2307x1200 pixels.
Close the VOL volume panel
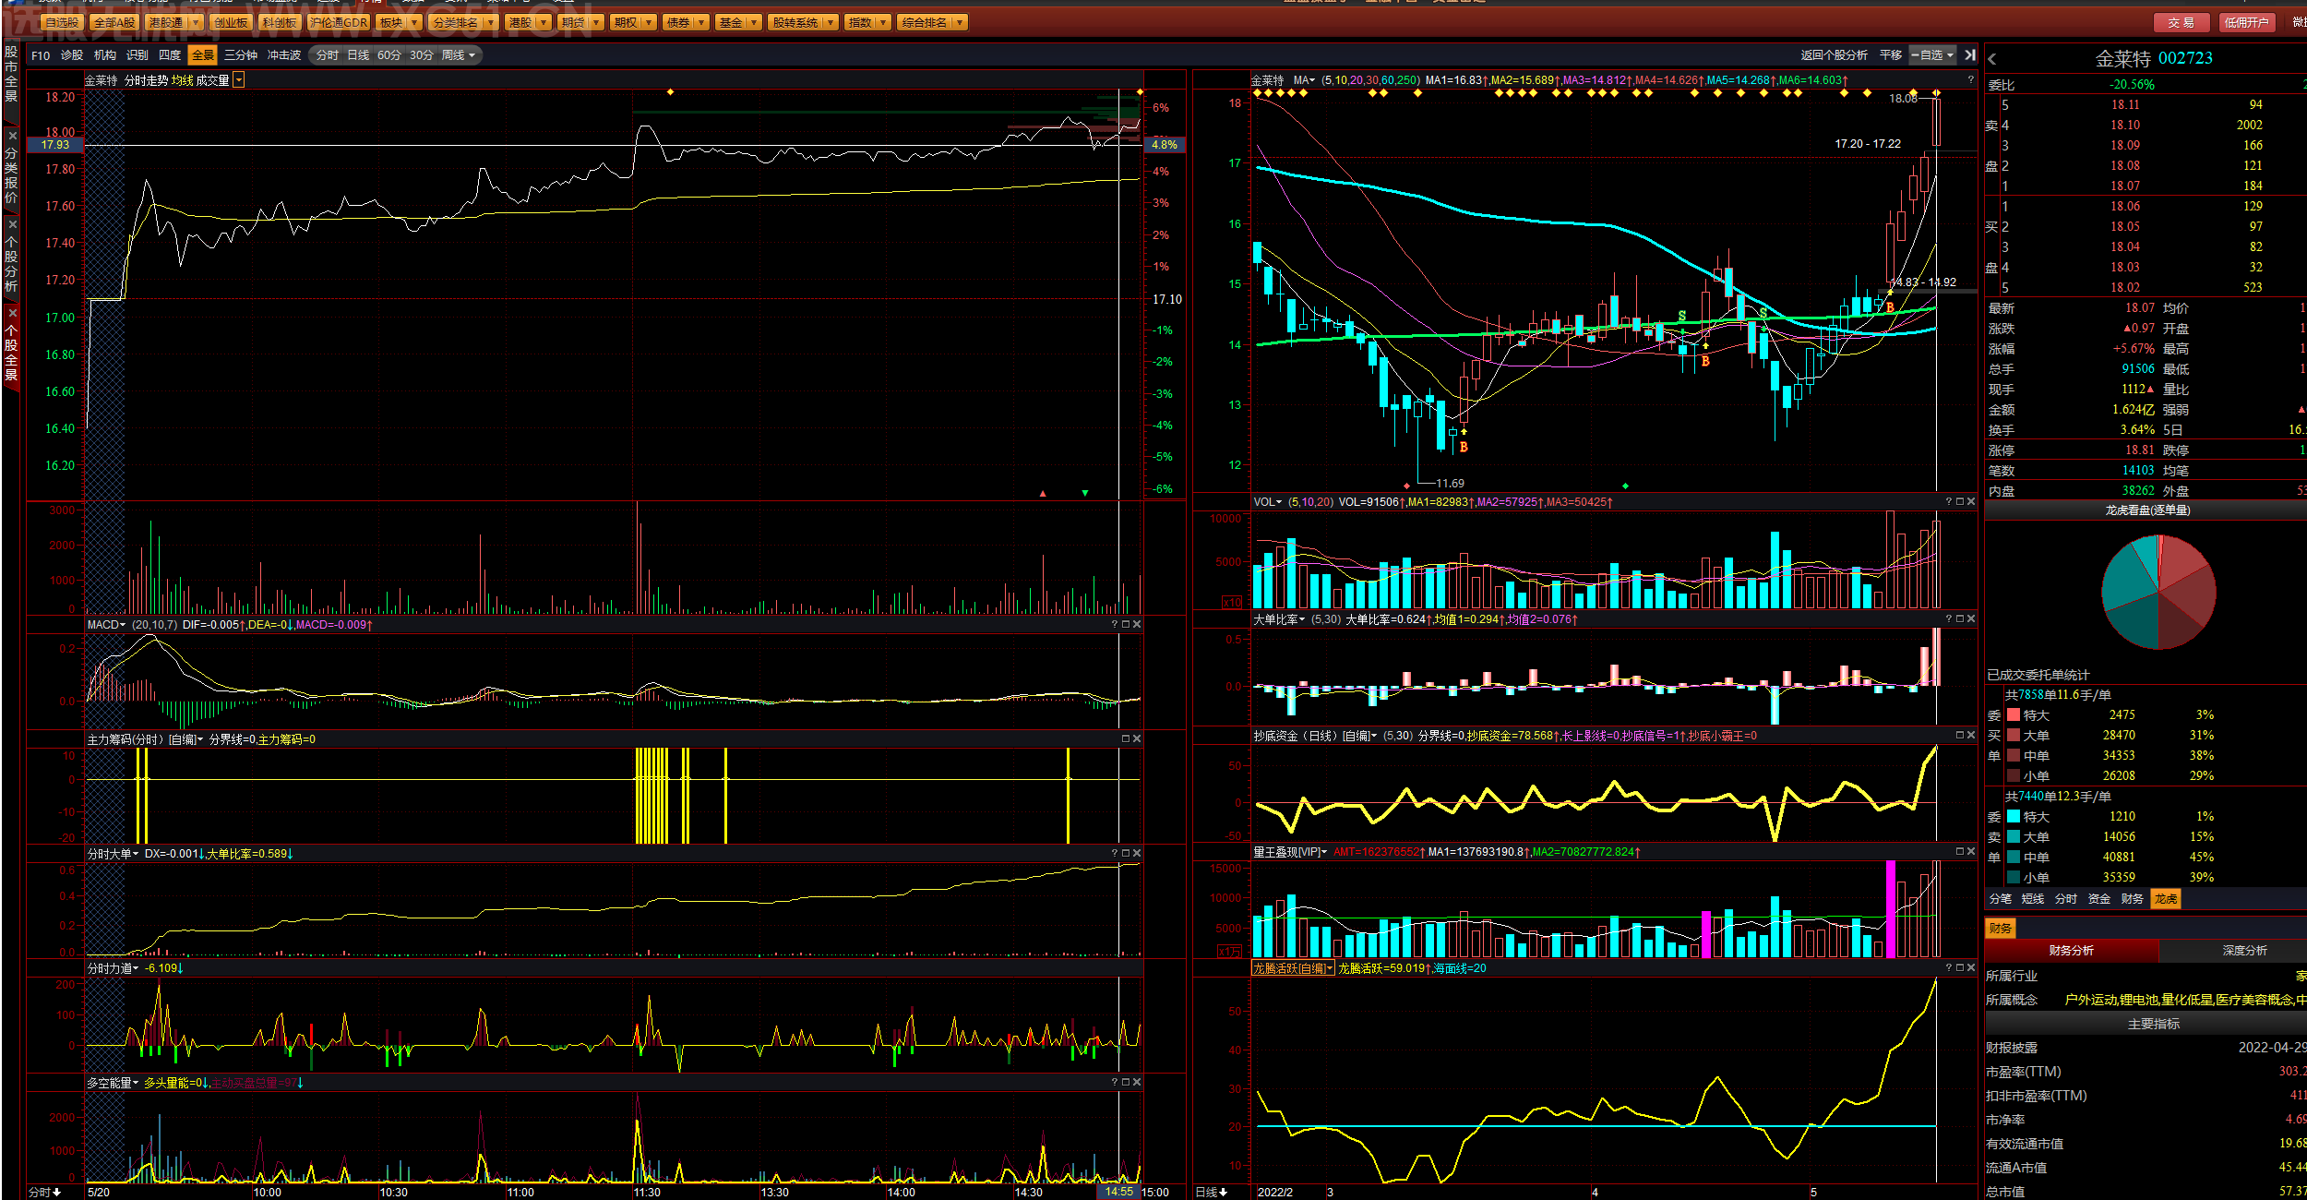point(1971,502)
